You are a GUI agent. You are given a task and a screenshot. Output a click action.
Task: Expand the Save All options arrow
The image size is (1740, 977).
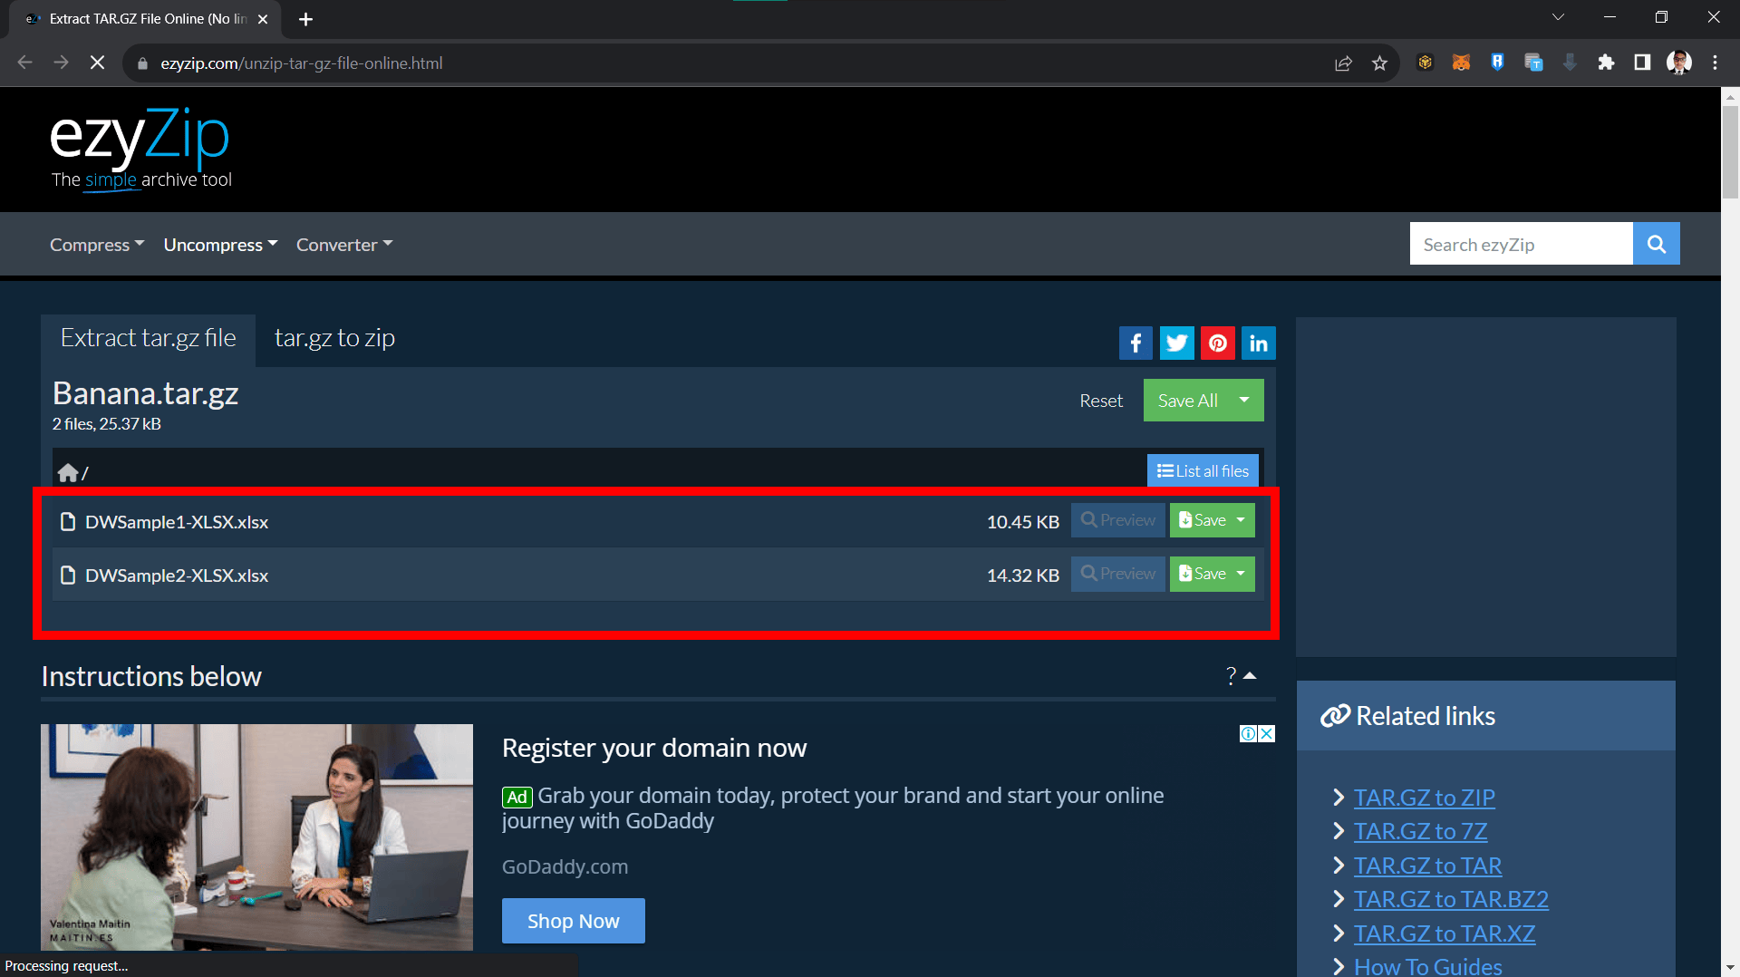pyautogui.click(x=1245, y=400)
